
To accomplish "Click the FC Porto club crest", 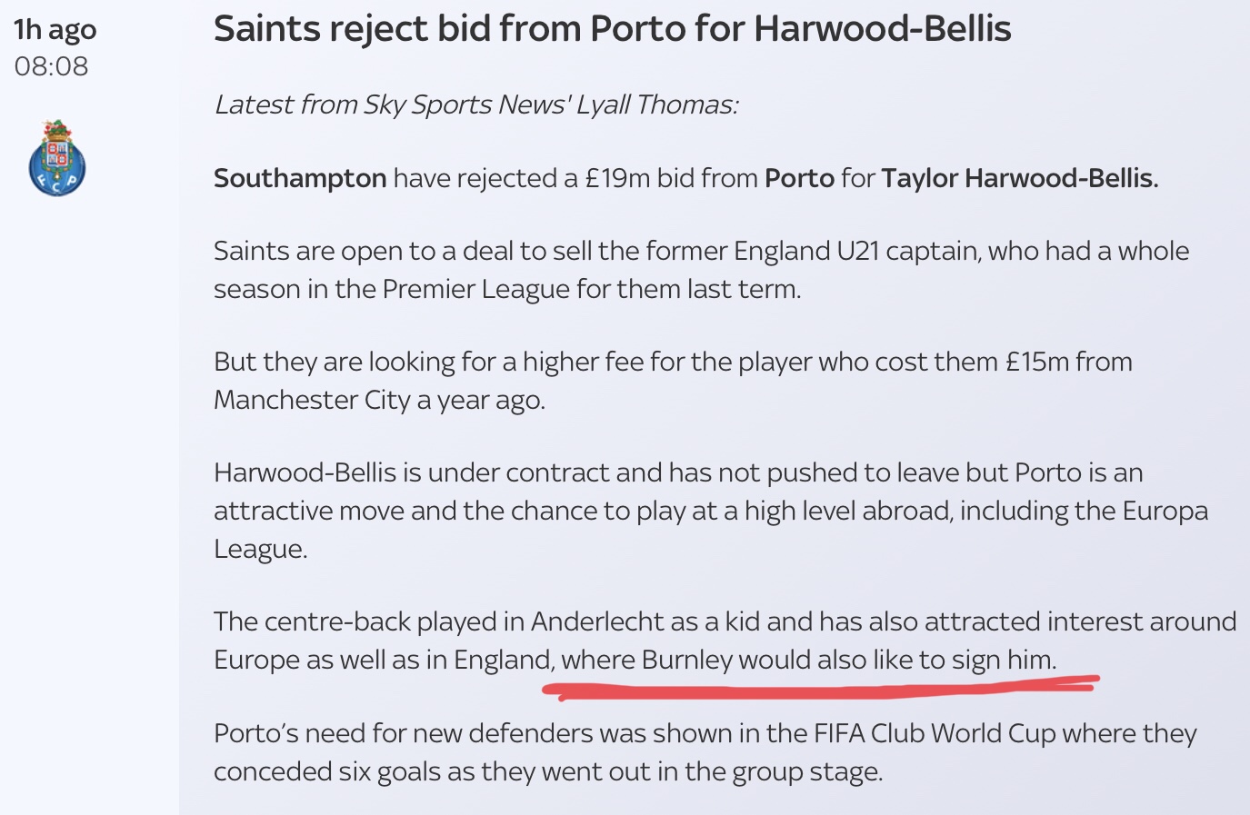I will [x=56, y=159].
